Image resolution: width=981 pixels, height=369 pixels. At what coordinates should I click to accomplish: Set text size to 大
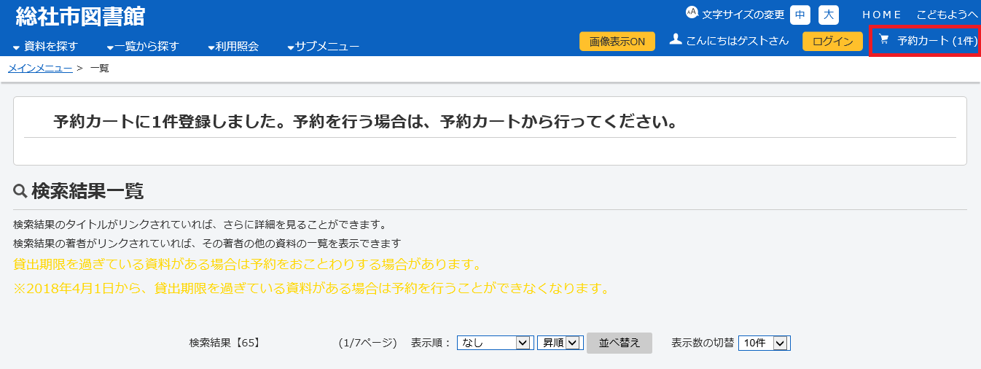[829, 15]
